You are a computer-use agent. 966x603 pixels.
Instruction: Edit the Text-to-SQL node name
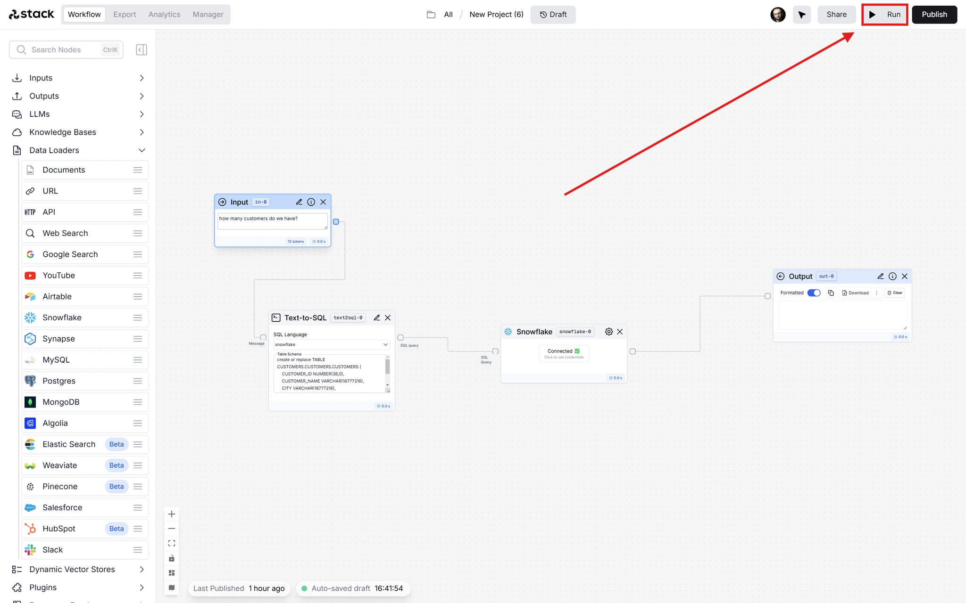(377, 318)
